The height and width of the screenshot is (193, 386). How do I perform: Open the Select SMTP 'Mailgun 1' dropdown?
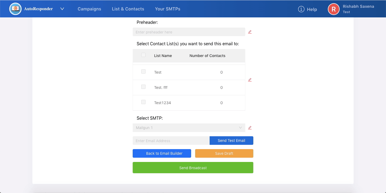point(189,128)
